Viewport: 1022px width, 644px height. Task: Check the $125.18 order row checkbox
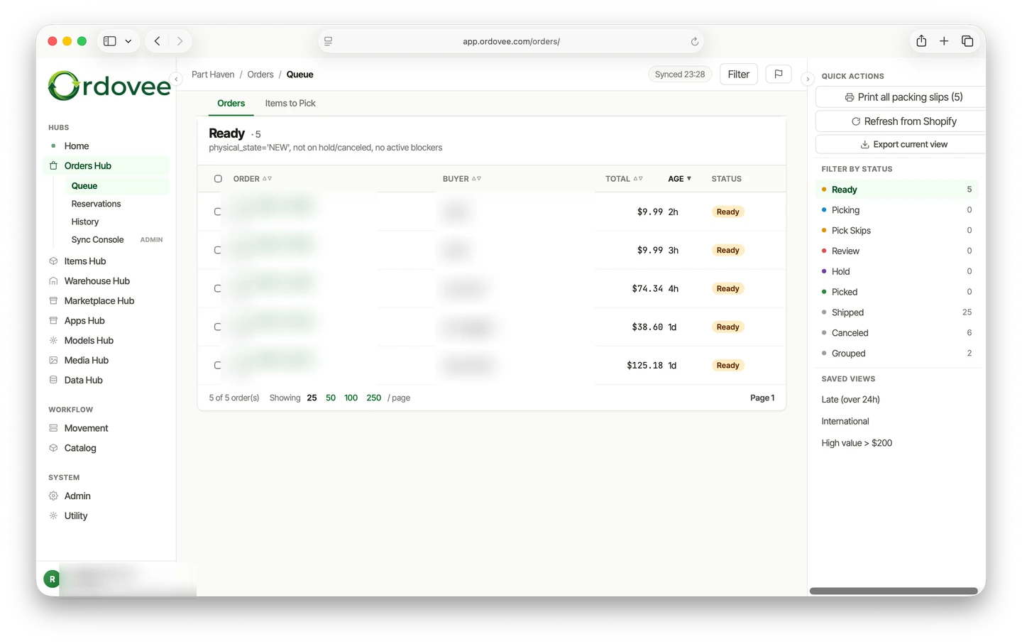[x=218, y=365]
